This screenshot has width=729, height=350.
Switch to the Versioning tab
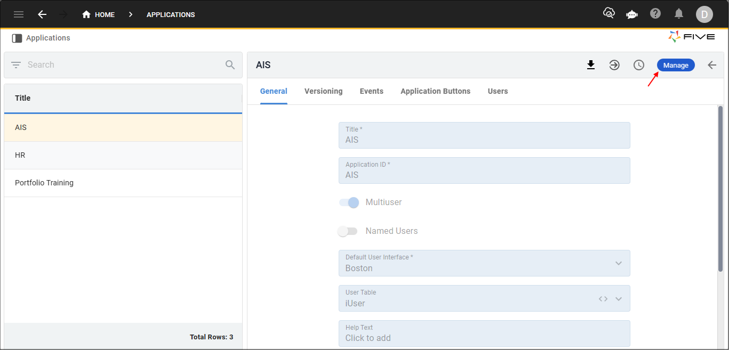point(323,91)
